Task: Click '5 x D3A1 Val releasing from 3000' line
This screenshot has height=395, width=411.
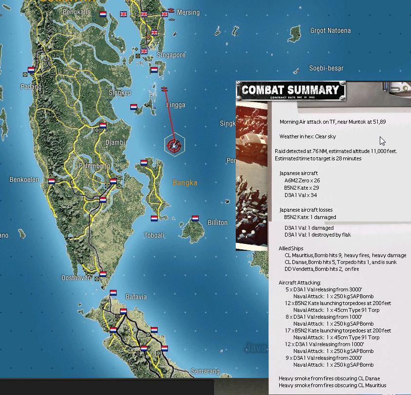Action: coord(324,289)
